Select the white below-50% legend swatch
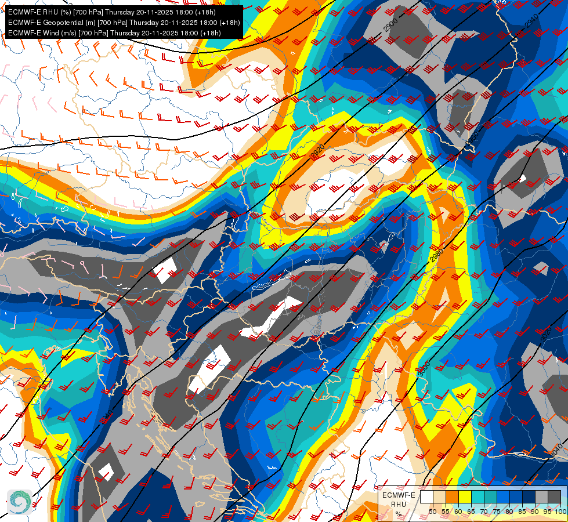This screenshot has height=522, width=568. (x=426, y=496)
